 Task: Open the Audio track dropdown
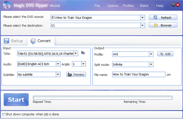tap(58, 64)
